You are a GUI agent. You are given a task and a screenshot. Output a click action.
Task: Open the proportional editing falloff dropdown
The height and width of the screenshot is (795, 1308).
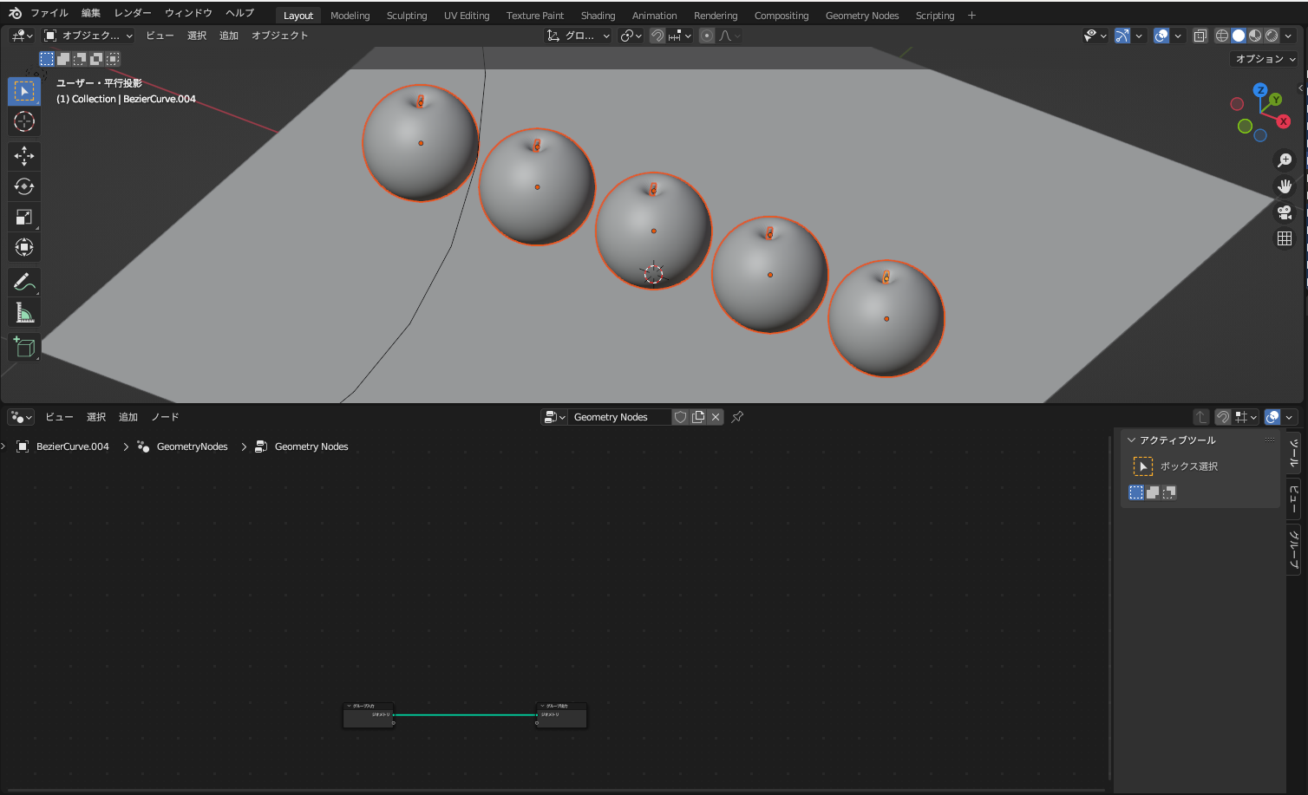[x=735, y=36]
